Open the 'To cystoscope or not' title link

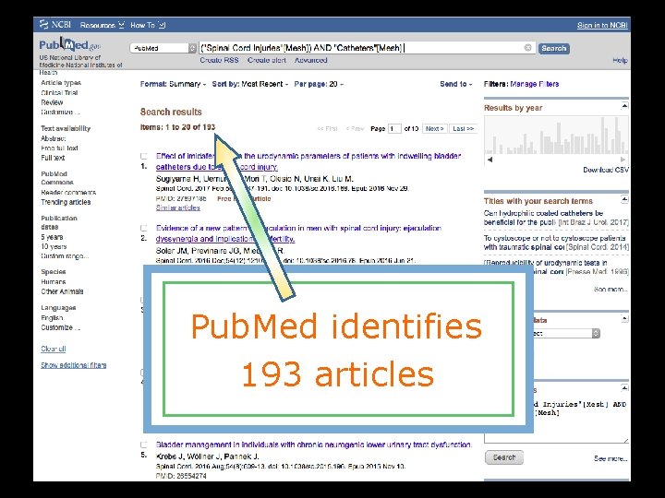pyautogui.click(x=554, y=243)
